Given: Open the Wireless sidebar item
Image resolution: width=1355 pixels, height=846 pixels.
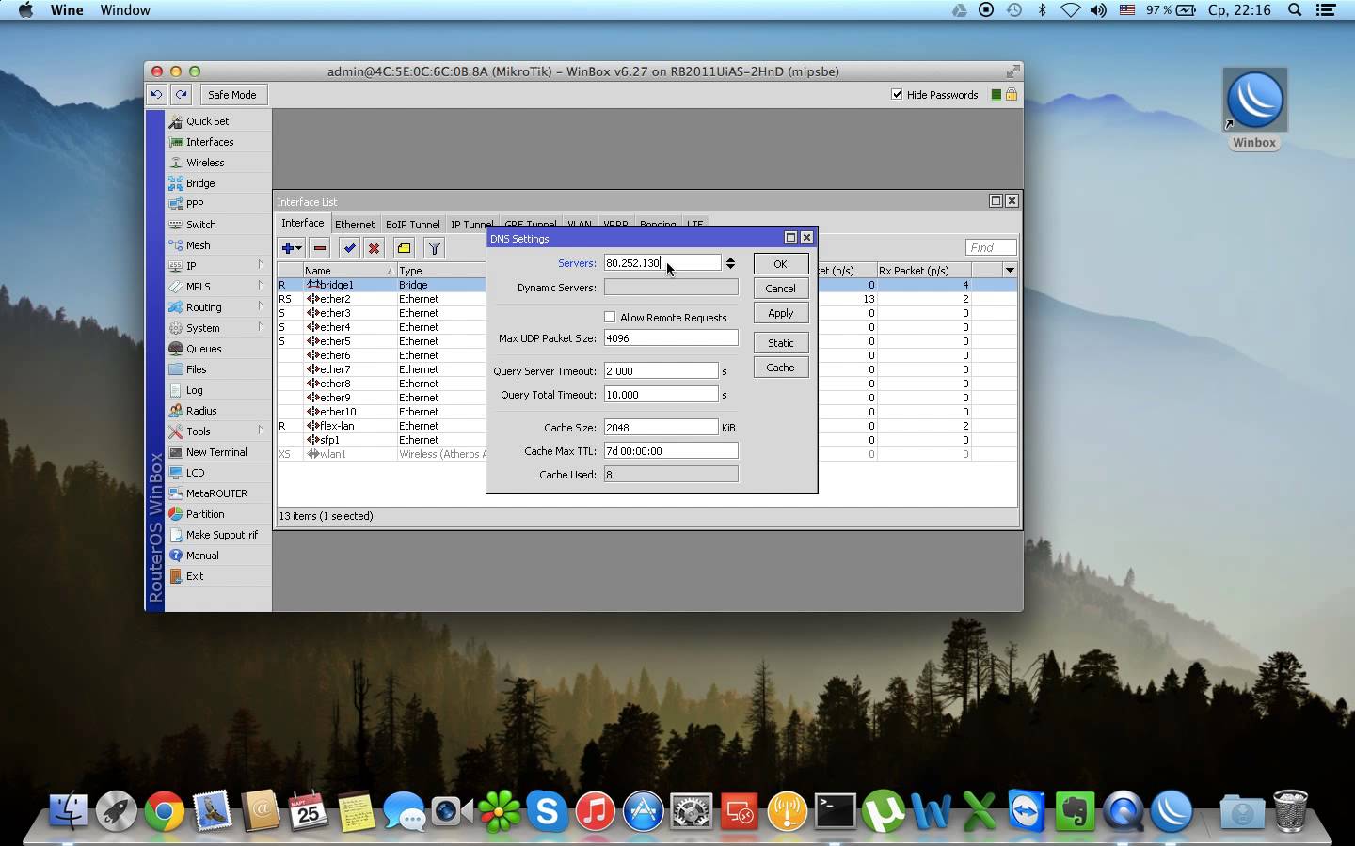Looking at the screenshot, I should tap(205, 163).
